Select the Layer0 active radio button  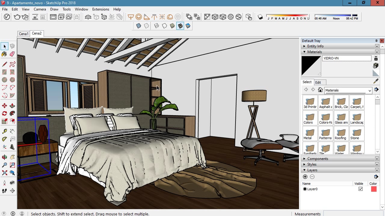pos(305,189)
